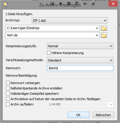Click the archiver app icon in title bar
Viewport: 120px width, 123px height.
click(6, 5)
